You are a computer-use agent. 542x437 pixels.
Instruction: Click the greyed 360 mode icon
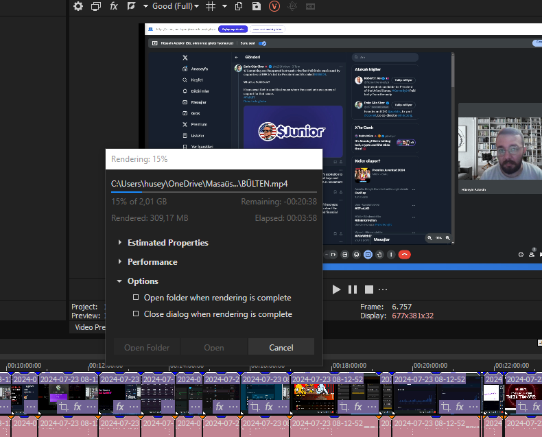tap(292, 6)
